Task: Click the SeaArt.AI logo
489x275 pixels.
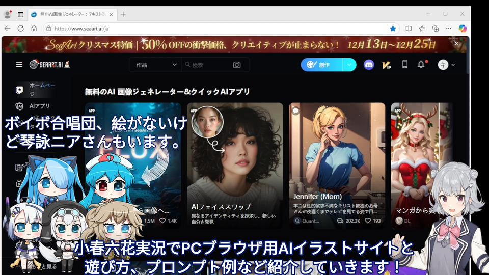Action: [50, 64]
